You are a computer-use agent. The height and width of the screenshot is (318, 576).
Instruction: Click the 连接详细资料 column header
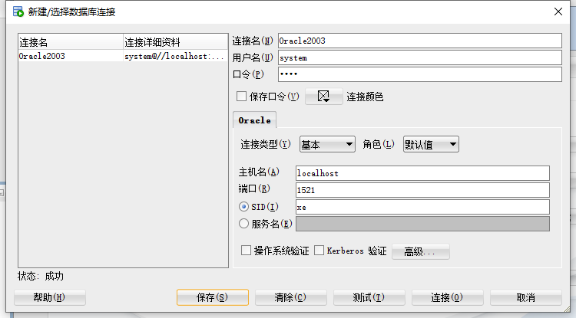tap(176, 42)
